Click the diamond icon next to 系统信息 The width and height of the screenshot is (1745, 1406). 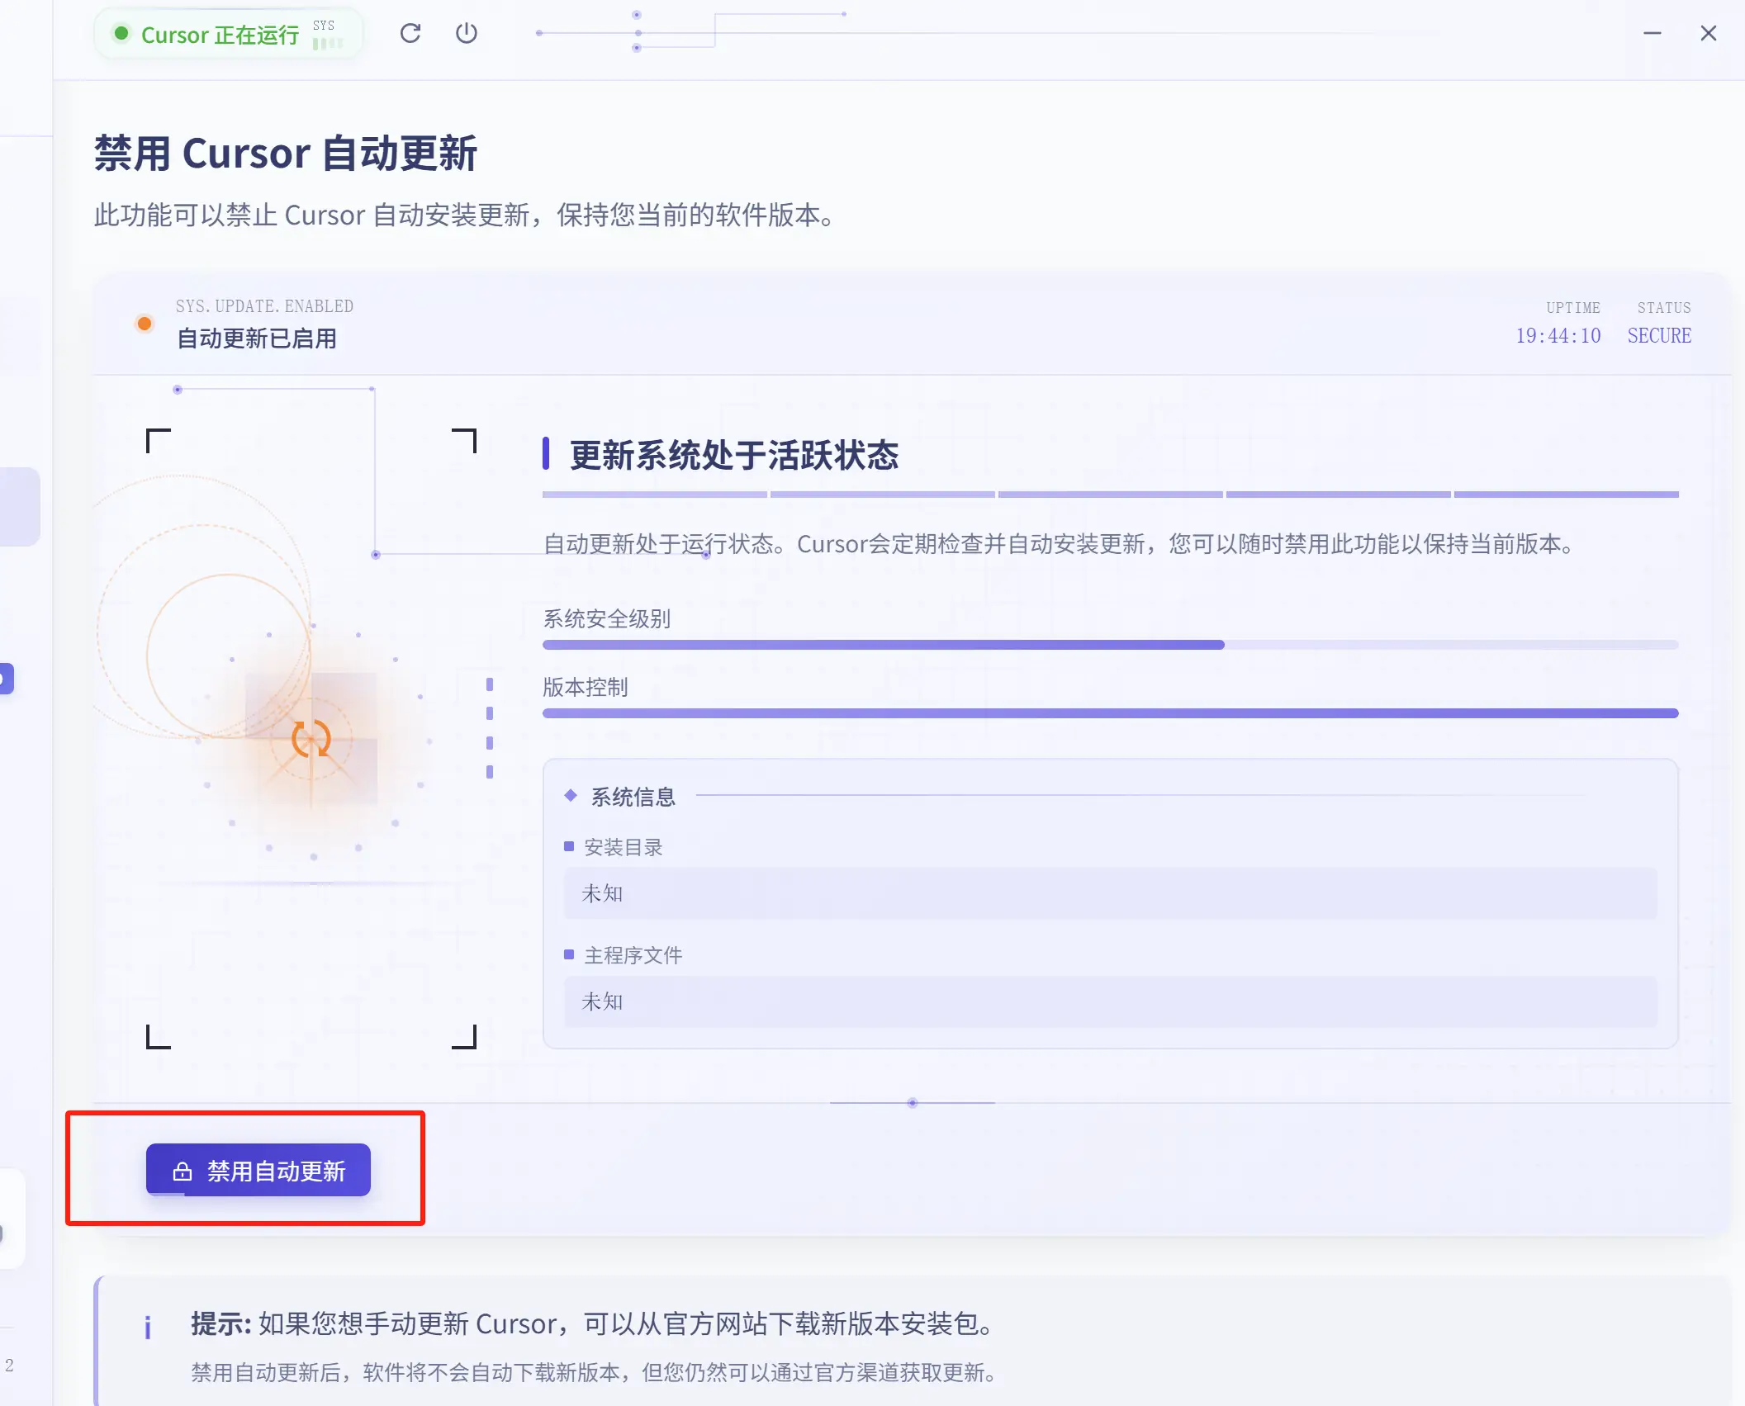click(571, 795)
